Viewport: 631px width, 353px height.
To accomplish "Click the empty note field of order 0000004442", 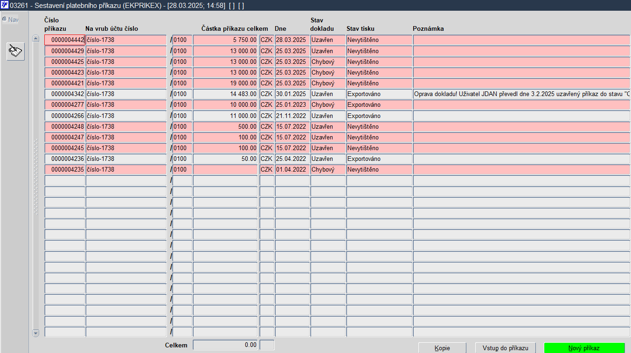I will point(522,40).
